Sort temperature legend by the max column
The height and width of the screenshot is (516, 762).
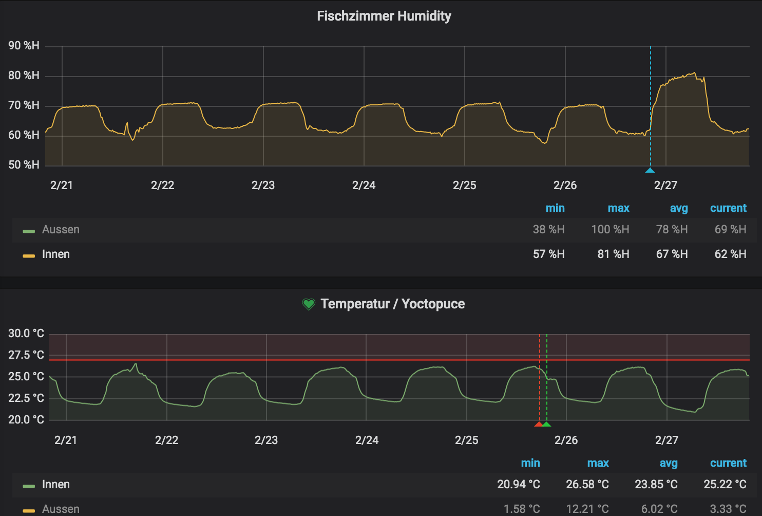598,463
